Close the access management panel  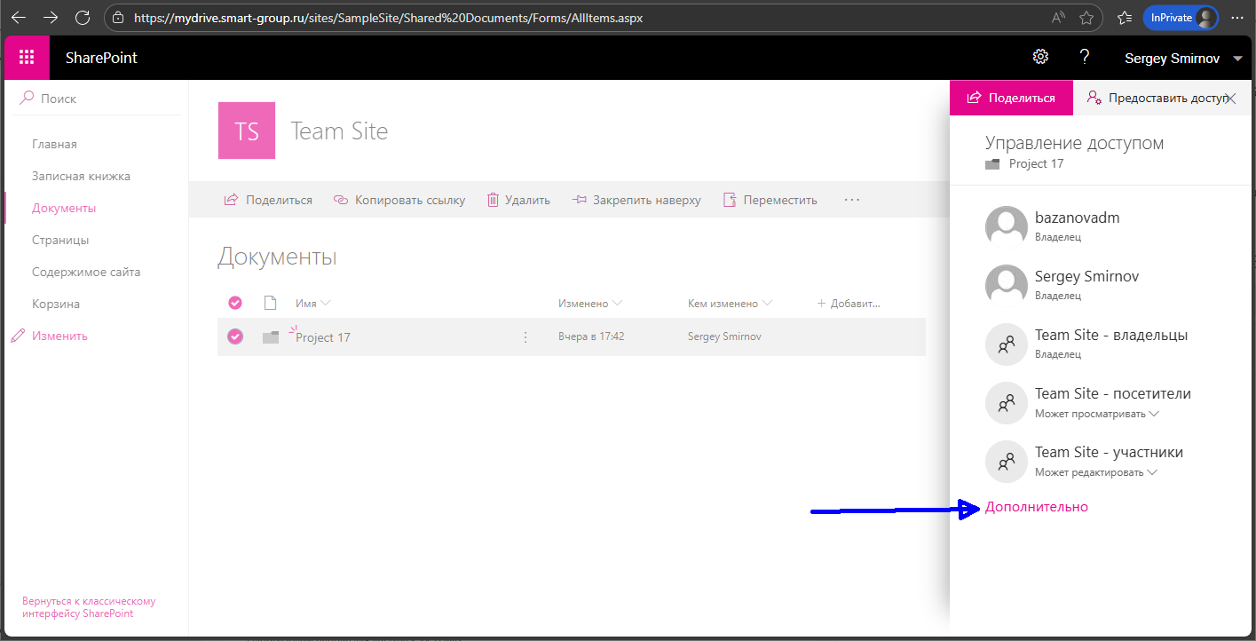[1230, 99]
